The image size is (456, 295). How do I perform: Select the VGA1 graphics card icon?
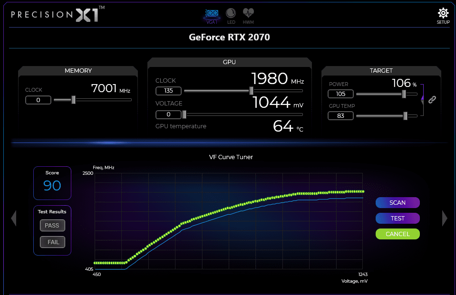point(212,16)
